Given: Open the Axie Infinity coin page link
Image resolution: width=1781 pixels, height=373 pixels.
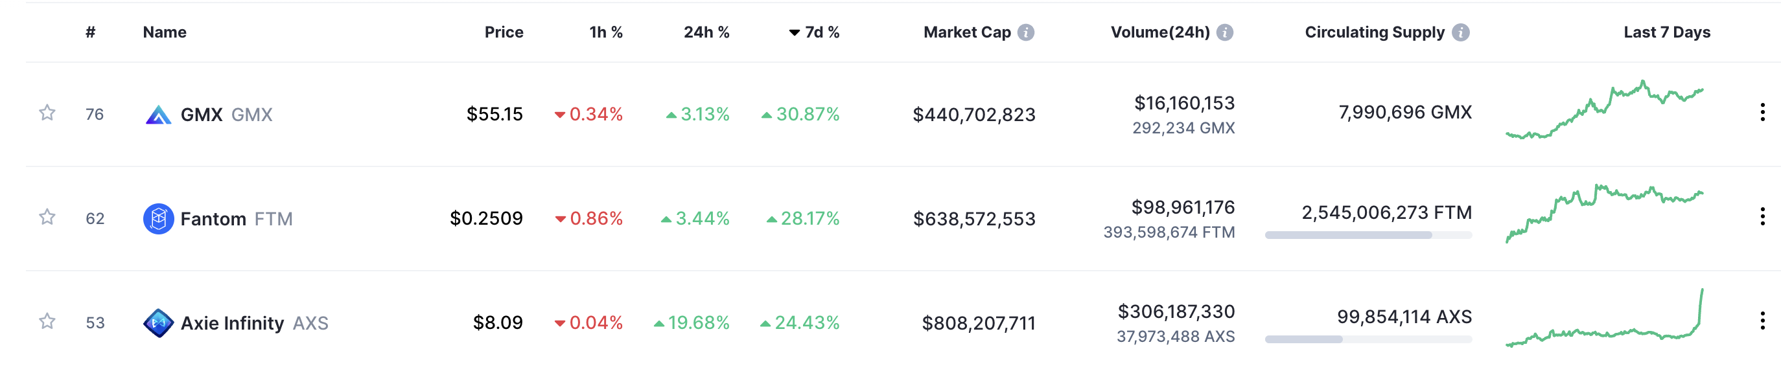Looking at the screenshot, I should (x=232, y=323).
